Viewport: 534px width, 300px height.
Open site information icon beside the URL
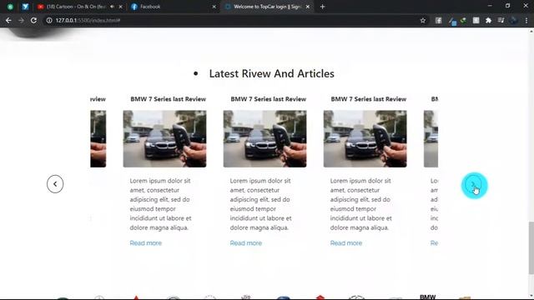pos(49,20)
